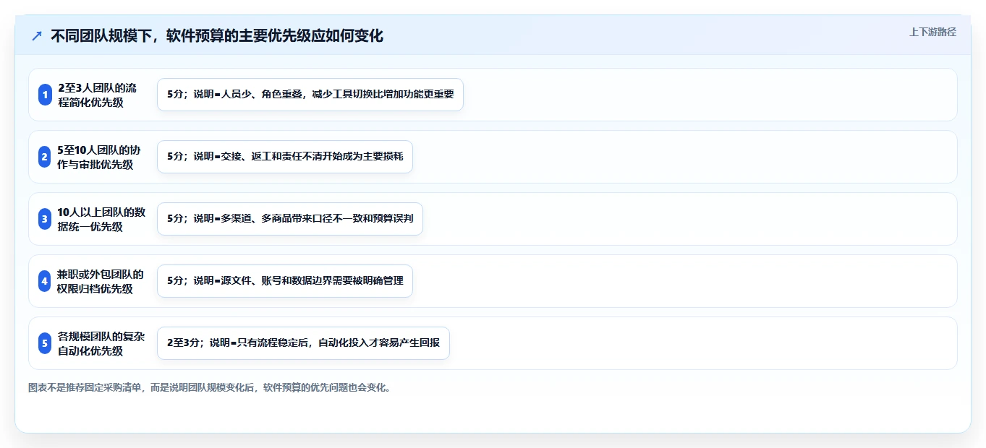Select the number 2 badge
The width and height of the screenshot is (986, 448).
(x=45, y=157)
